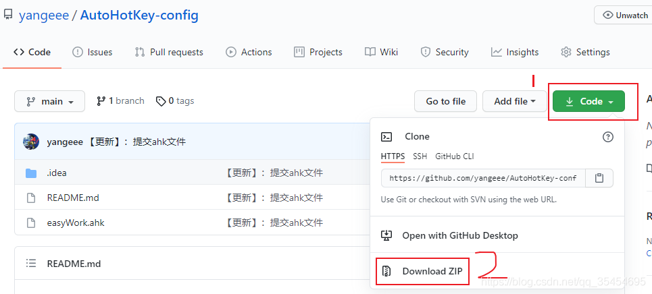The image size is (652, 294).
Task: Open commit message in the easyWork.ahk row
Action: tap(273, 223)
